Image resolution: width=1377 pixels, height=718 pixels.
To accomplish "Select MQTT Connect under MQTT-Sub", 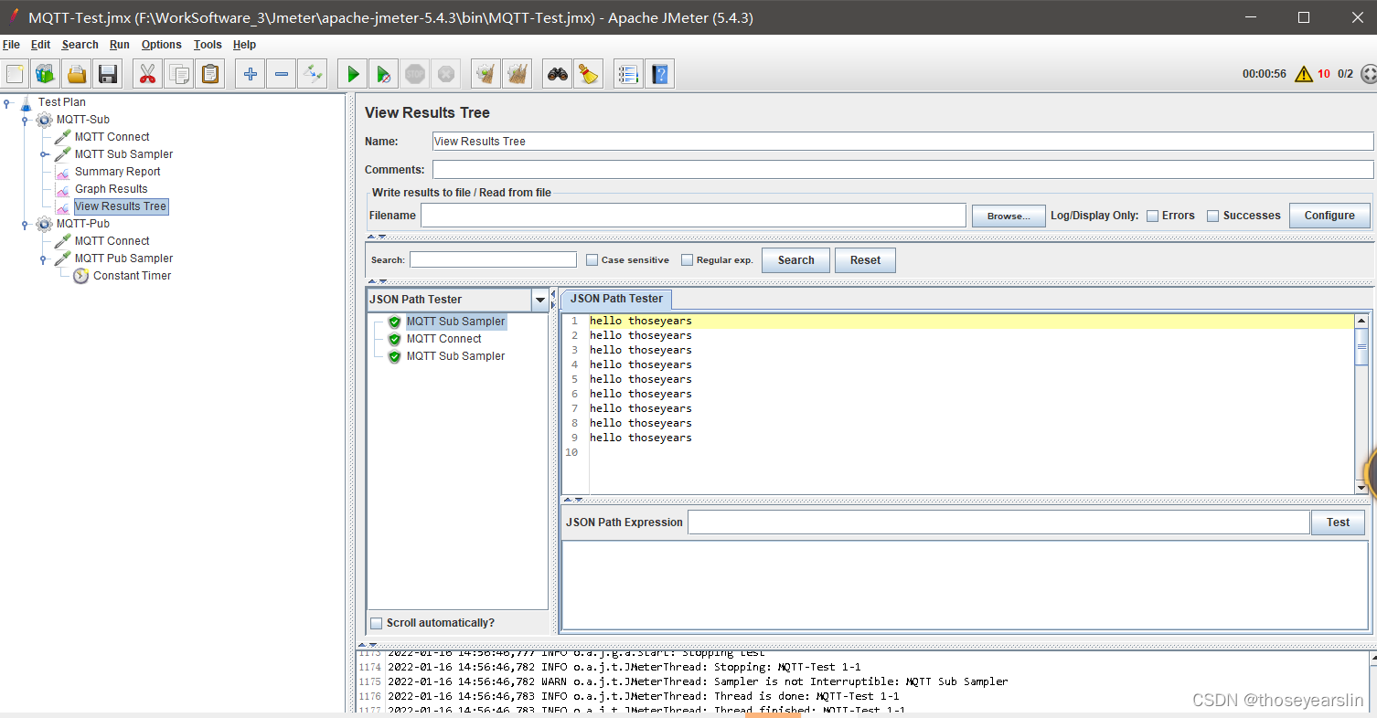I will click(x=112, y=137).
